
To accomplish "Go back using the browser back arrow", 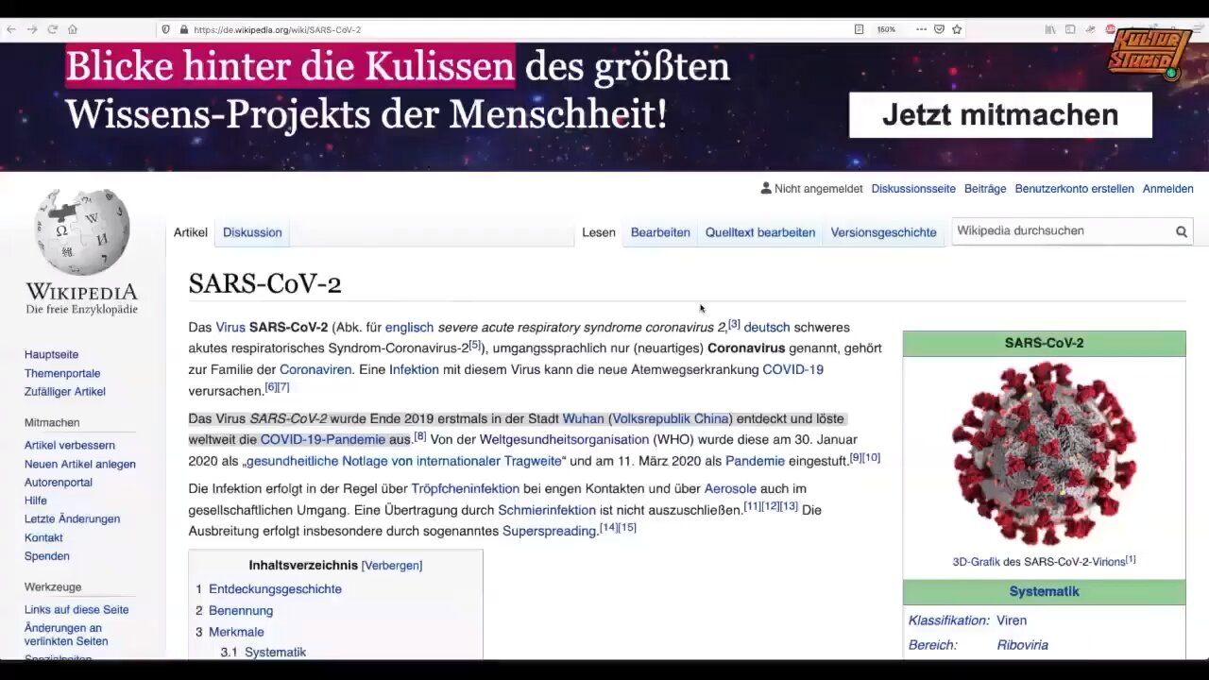I will point(11,29).
